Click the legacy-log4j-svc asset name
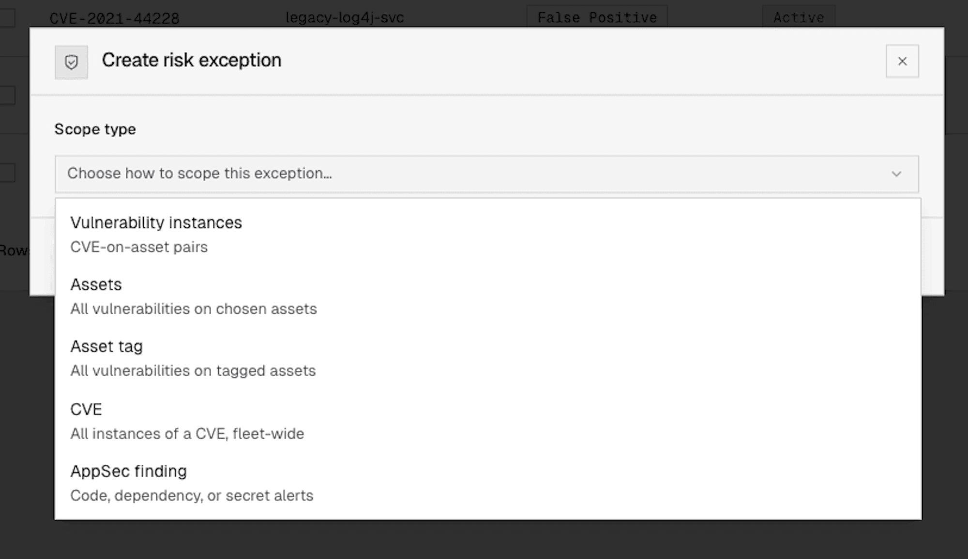Image resolution: width=968 pixels, height=559 pixels. tap(345, 18)
